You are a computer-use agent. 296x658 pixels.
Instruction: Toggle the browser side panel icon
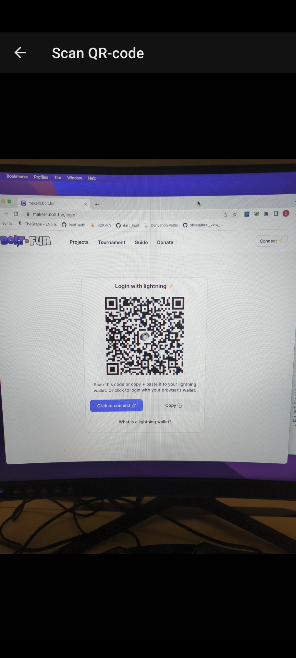276,214
